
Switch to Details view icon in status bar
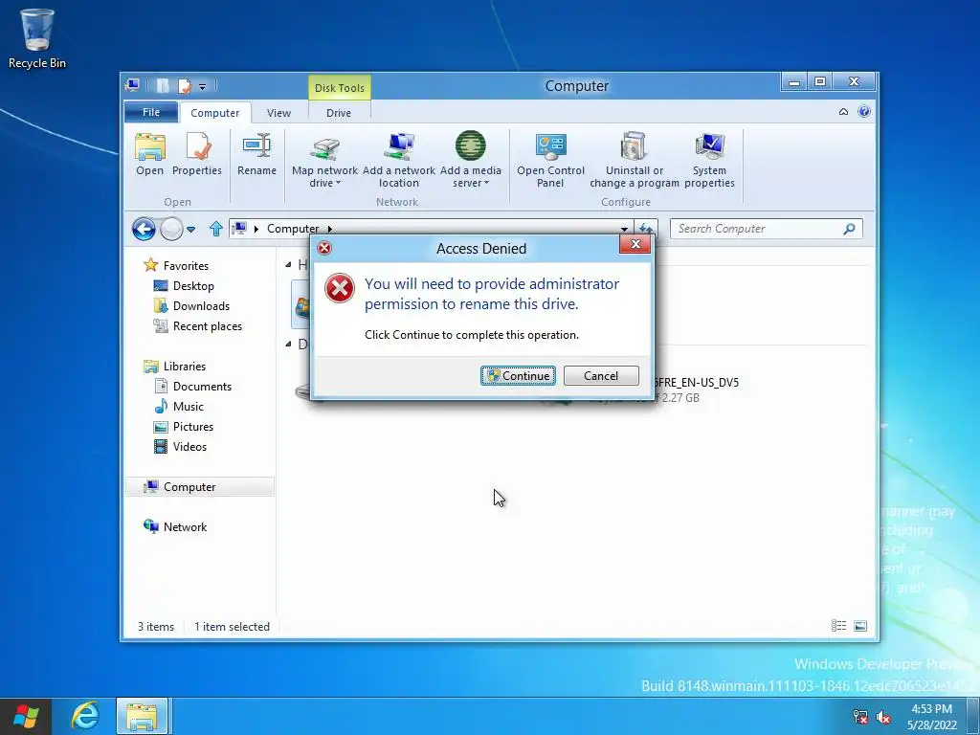pos(838,626)
